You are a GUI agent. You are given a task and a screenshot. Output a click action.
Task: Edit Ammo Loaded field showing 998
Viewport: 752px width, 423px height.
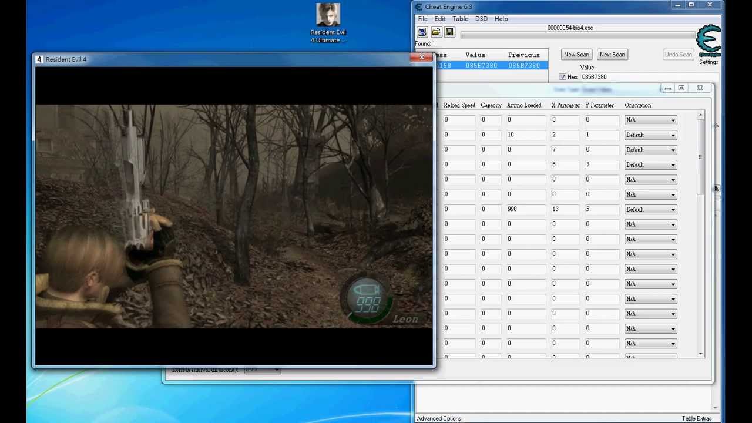[526, 209]
